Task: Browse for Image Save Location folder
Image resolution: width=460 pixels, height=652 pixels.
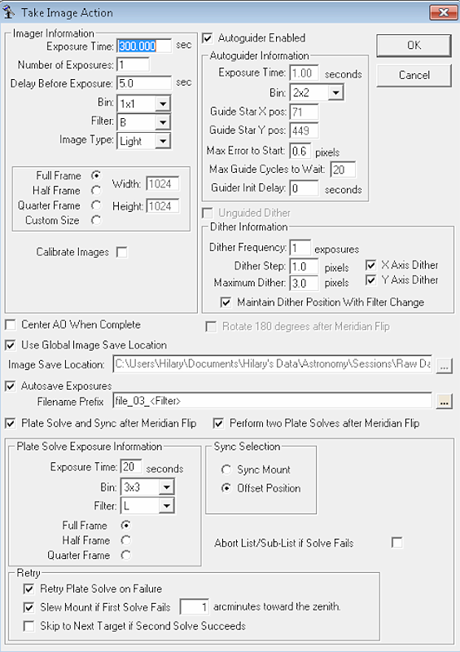Action: pos(445,366)
